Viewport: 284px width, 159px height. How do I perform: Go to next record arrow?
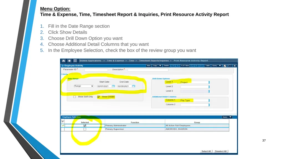pyautogui.click(x=196, y=66)
